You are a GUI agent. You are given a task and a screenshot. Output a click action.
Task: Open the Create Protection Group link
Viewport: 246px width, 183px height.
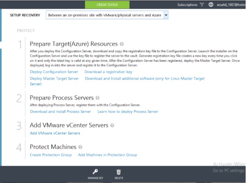click(51, 155)
